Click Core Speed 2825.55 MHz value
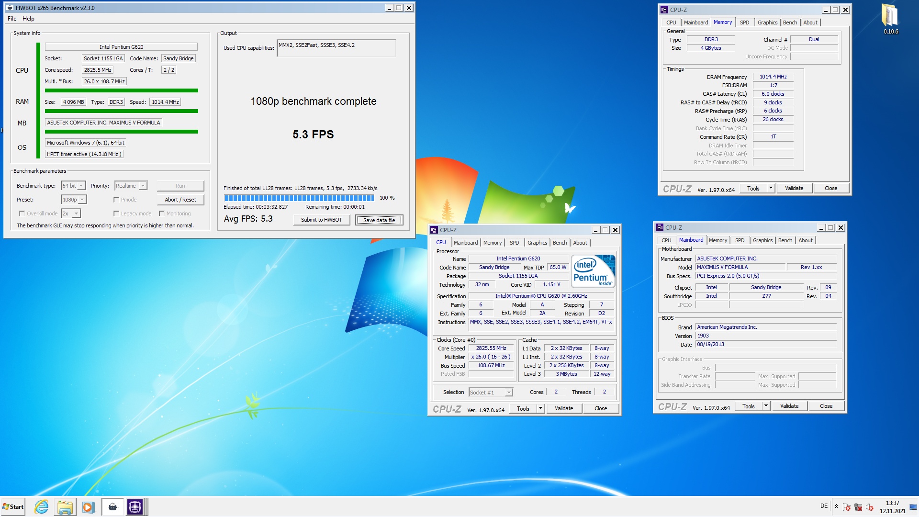This screenshot has height=517, width=919. click(491, 348)
